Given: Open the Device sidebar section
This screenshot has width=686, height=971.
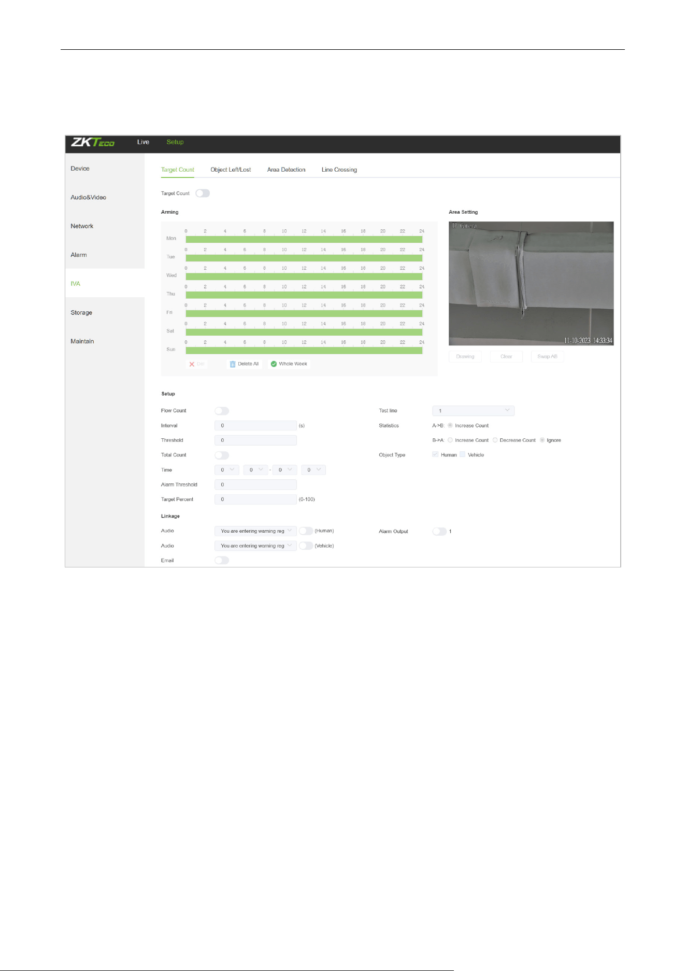Looking at the screenshot, I should [105, 169].
